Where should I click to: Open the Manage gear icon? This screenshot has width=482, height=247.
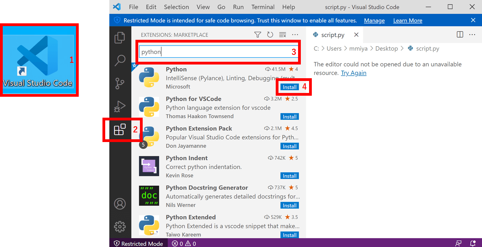[120, 227]
